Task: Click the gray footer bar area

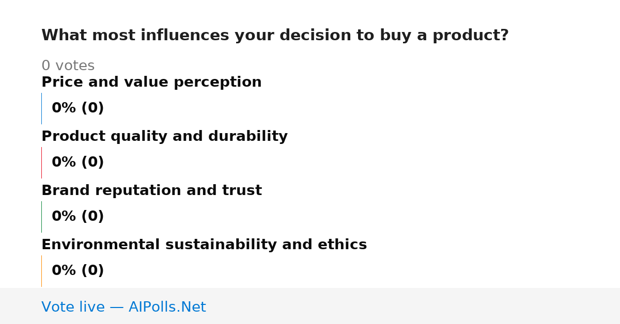Action: [x=310, y=306]
